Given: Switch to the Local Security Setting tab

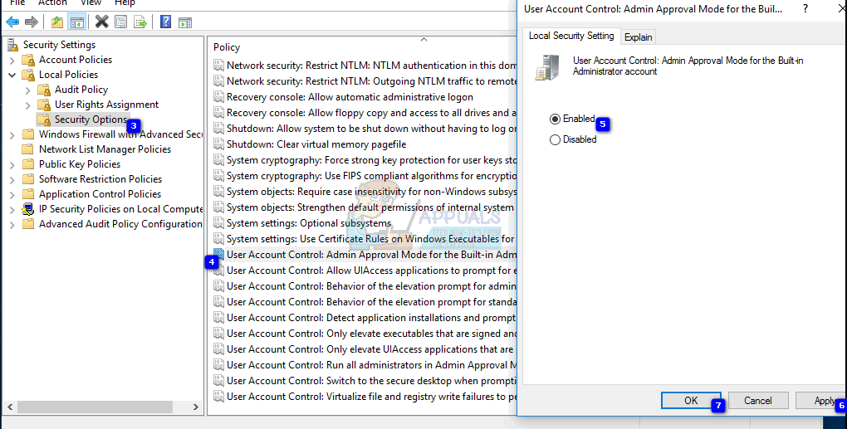Looking at the screenshot, I should [571, 36].
